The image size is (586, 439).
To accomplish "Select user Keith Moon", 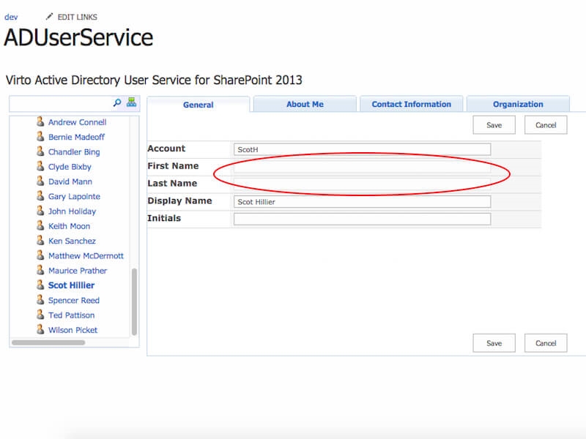I will pyautogui.click(x=69, y=226).
